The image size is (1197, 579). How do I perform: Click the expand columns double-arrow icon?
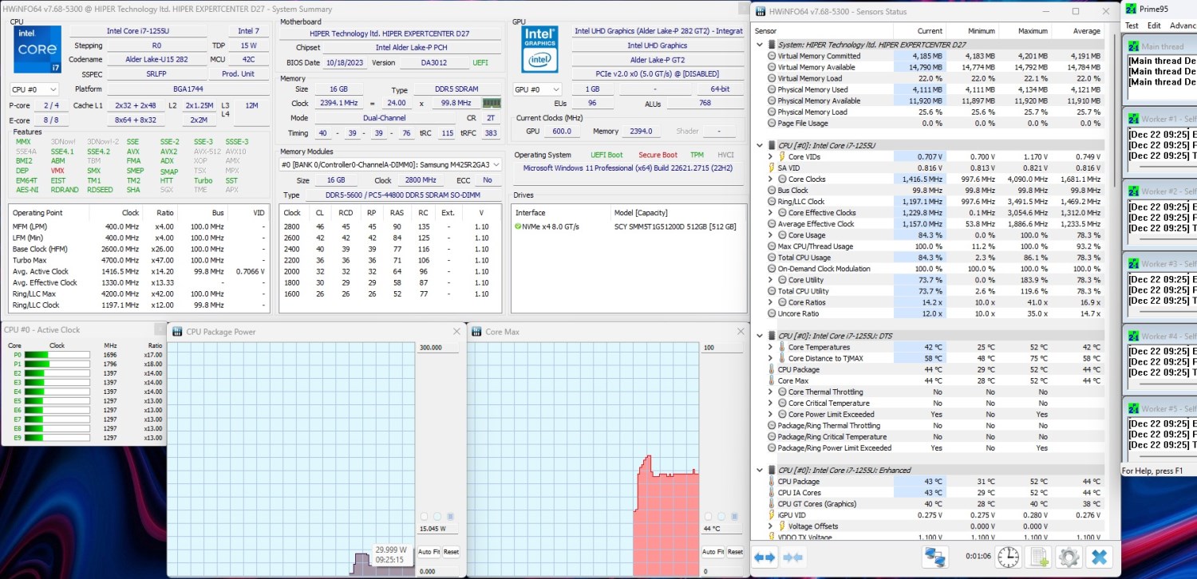pos(764,557)
